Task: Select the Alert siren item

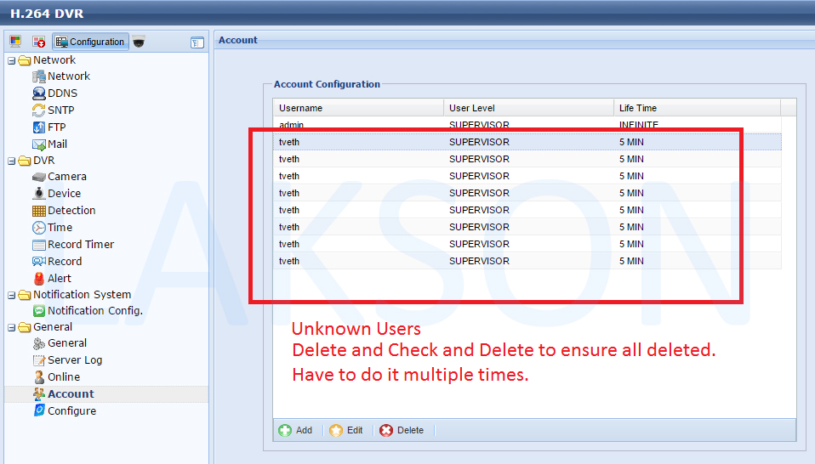Action: pyautogui.click(x=59, y=278)
